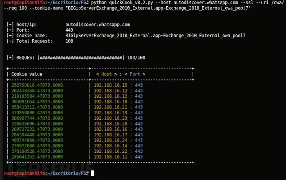The image size is (286, 180).
Task: Click the Port value 443 in summary
Action: [69, 30]
